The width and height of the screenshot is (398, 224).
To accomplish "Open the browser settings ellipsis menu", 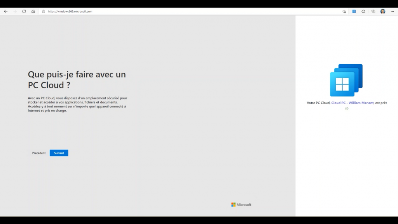I will [392, 11].
